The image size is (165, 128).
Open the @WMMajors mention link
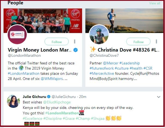(x=52, y=79)
